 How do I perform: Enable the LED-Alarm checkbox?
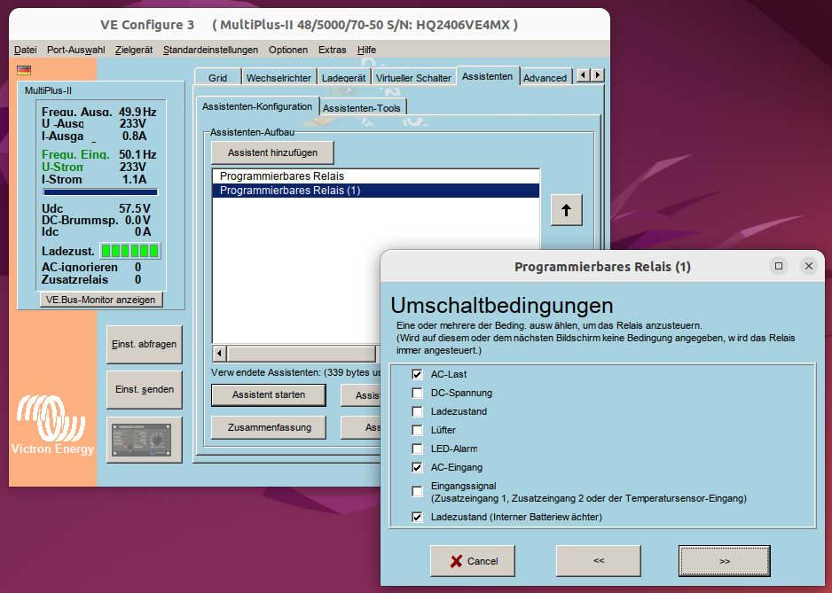[x=418, y=449]
